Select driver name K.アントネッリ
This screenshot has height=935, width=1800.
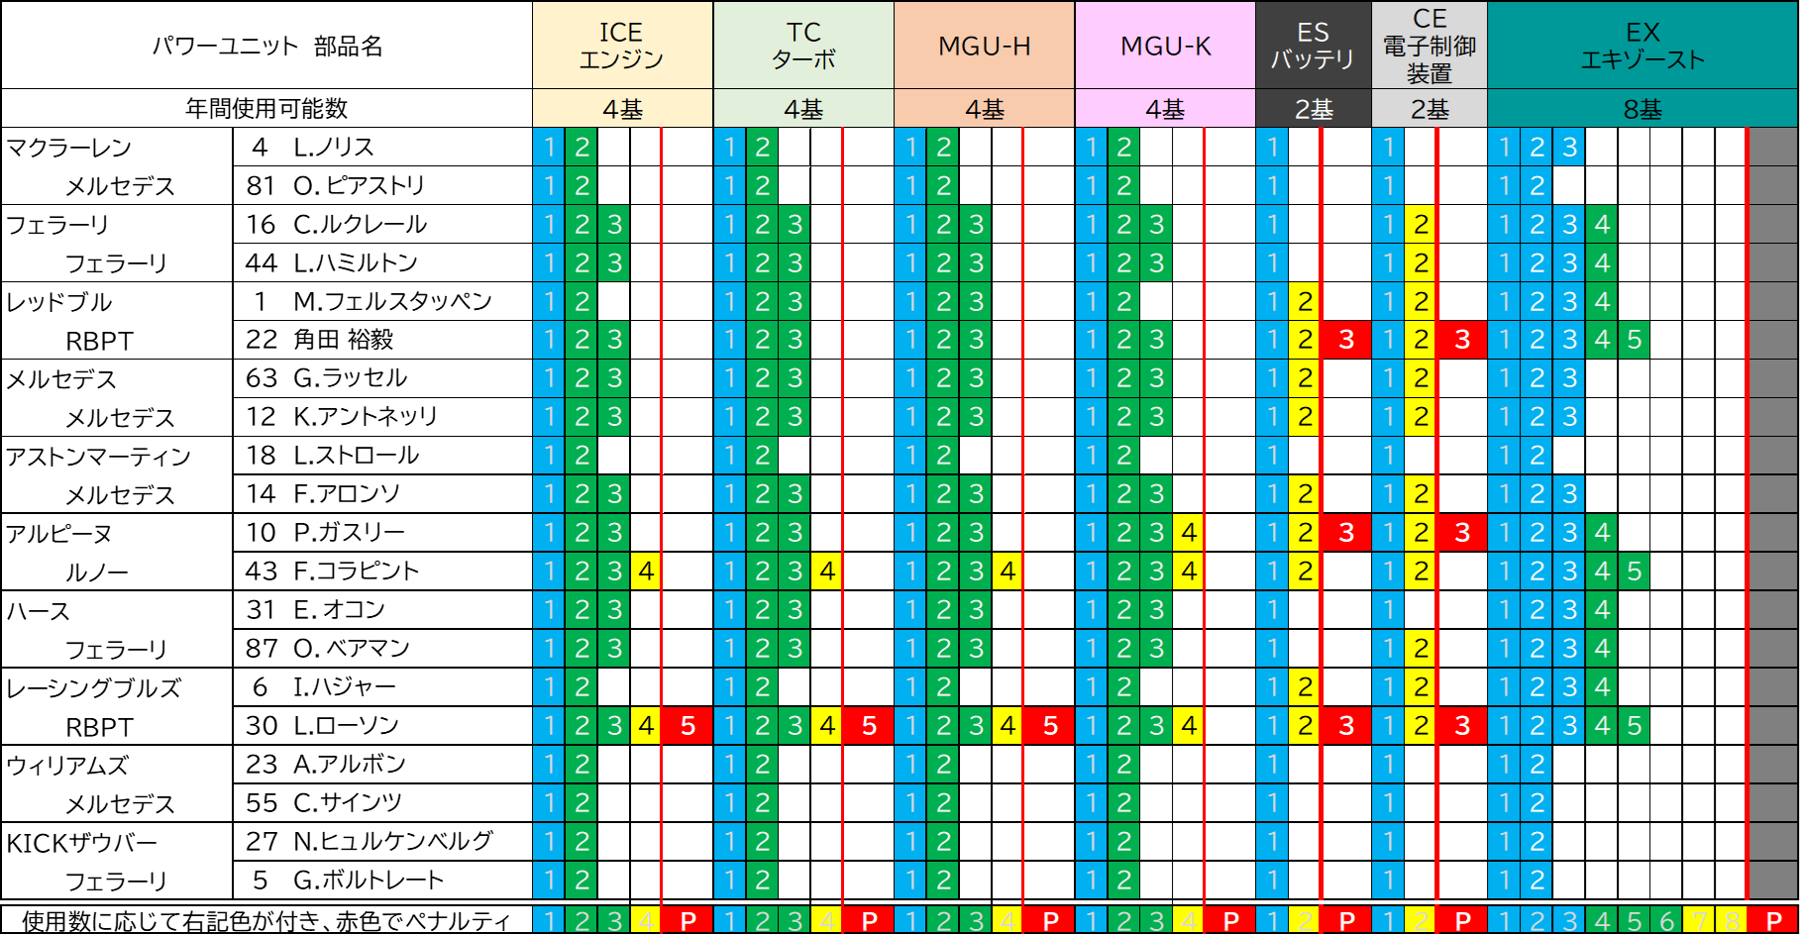366,417
